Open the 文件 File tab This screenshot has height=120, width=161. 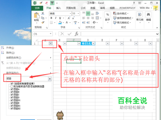coord(37,8)
